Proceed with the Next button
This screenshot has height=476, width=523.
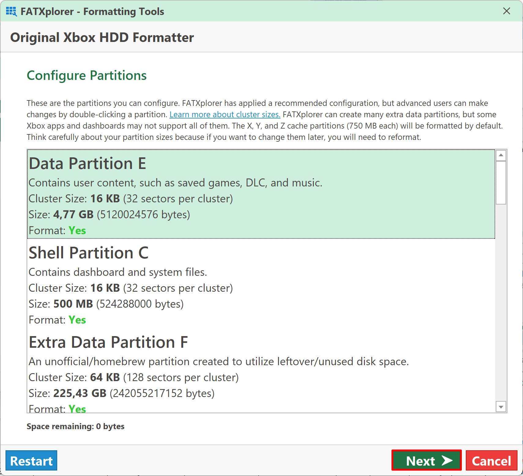(427, 460)
